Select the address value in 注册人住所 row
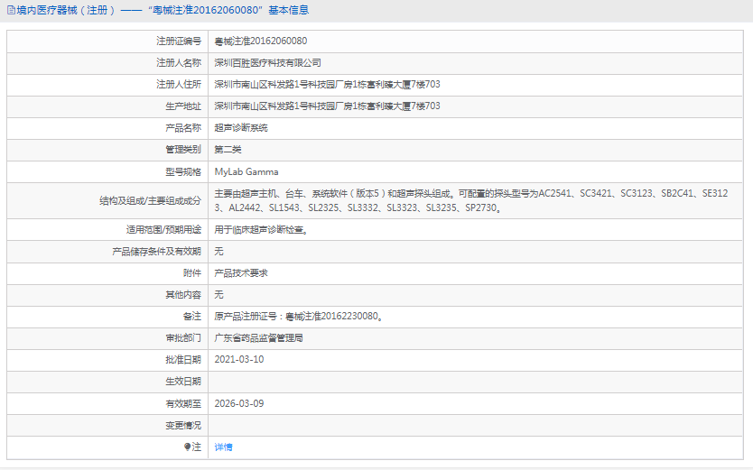Image resolution: width=753 pixels, height=470 pixels. click(x=327, y=85)
